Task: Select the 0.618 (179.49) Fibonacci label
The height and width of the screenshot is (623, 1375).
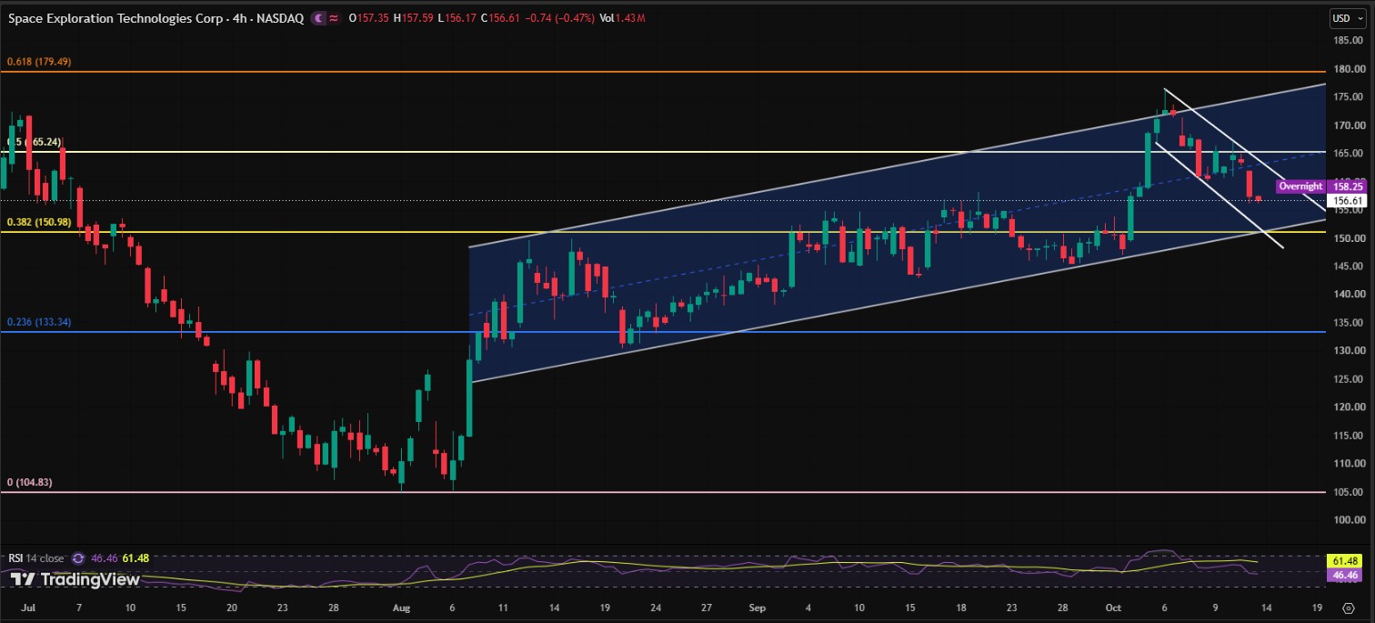Action: click(39, 62)
